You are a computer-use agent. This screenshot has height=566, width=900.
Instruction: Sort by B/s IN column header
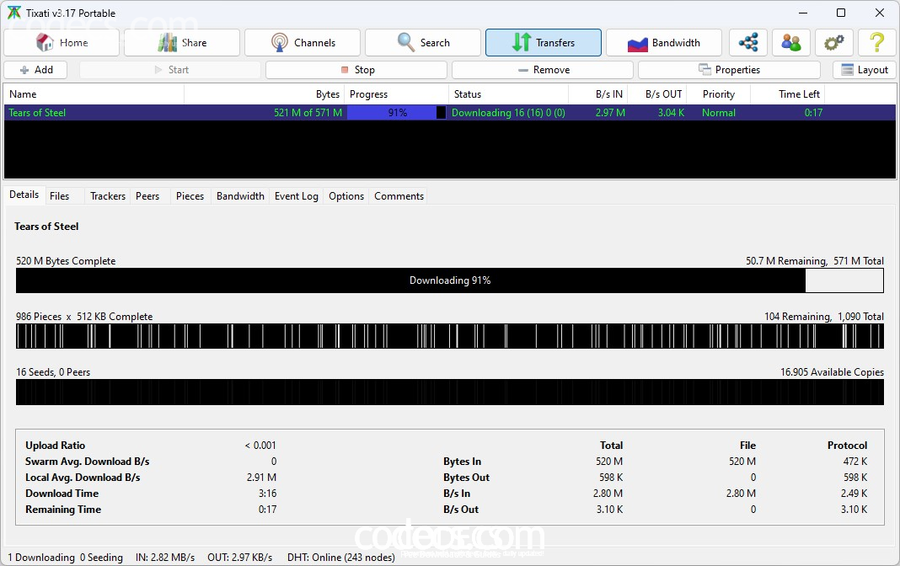pos(598,94)
